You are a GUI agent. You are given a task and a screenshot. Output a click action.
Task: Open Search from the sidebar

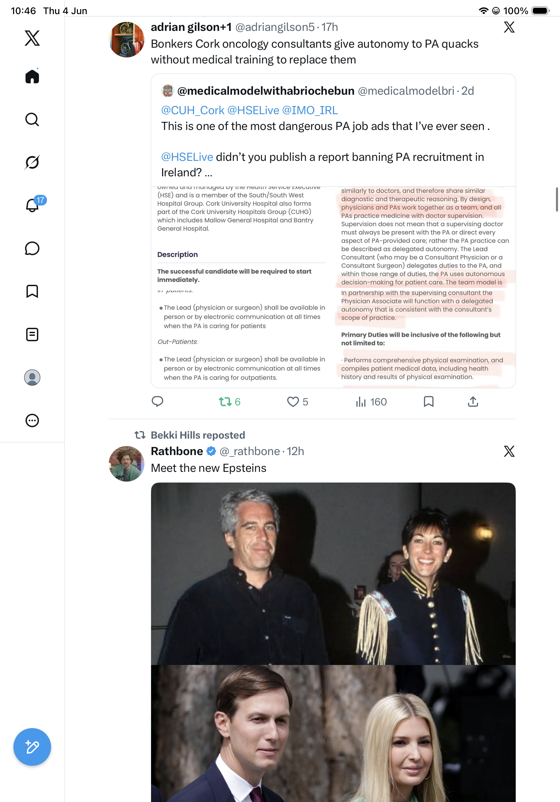(x=32, y=120)
